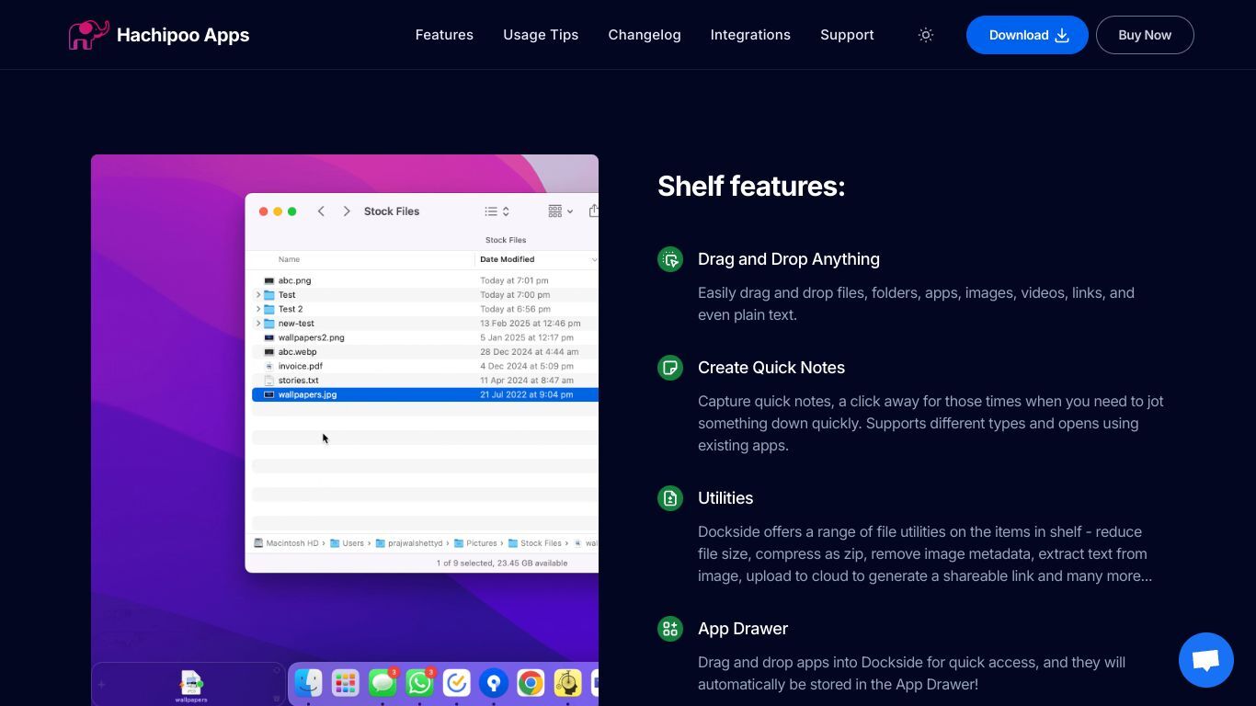Click the Create Quick Notes heading
The width and height of the screenshot is (1256, 706).
[x=771, y=368]
